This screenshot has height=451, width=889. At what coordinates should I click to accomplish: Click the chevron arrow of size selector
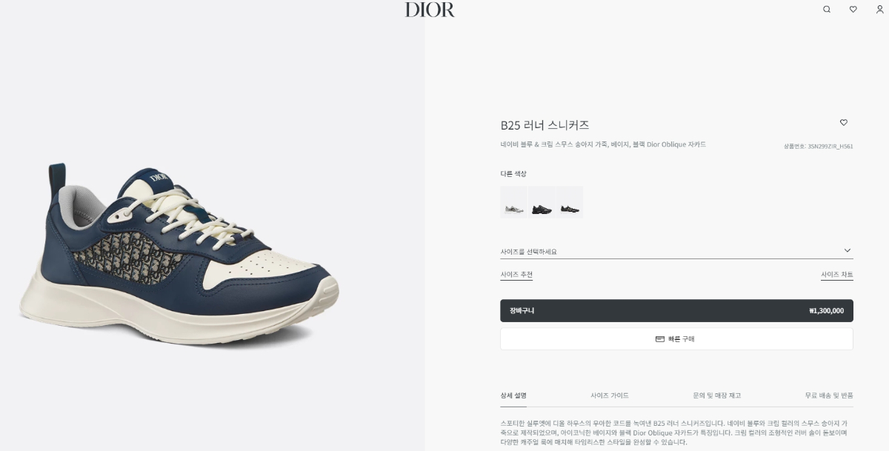[x=848, y=250]
